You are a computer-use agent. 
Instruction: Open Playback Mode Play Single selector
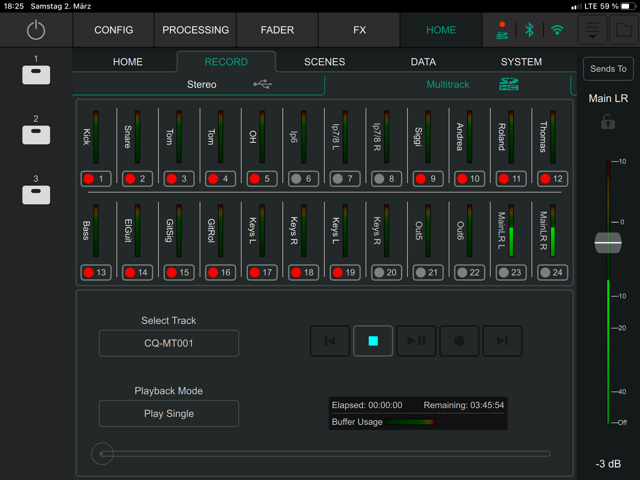169,413
